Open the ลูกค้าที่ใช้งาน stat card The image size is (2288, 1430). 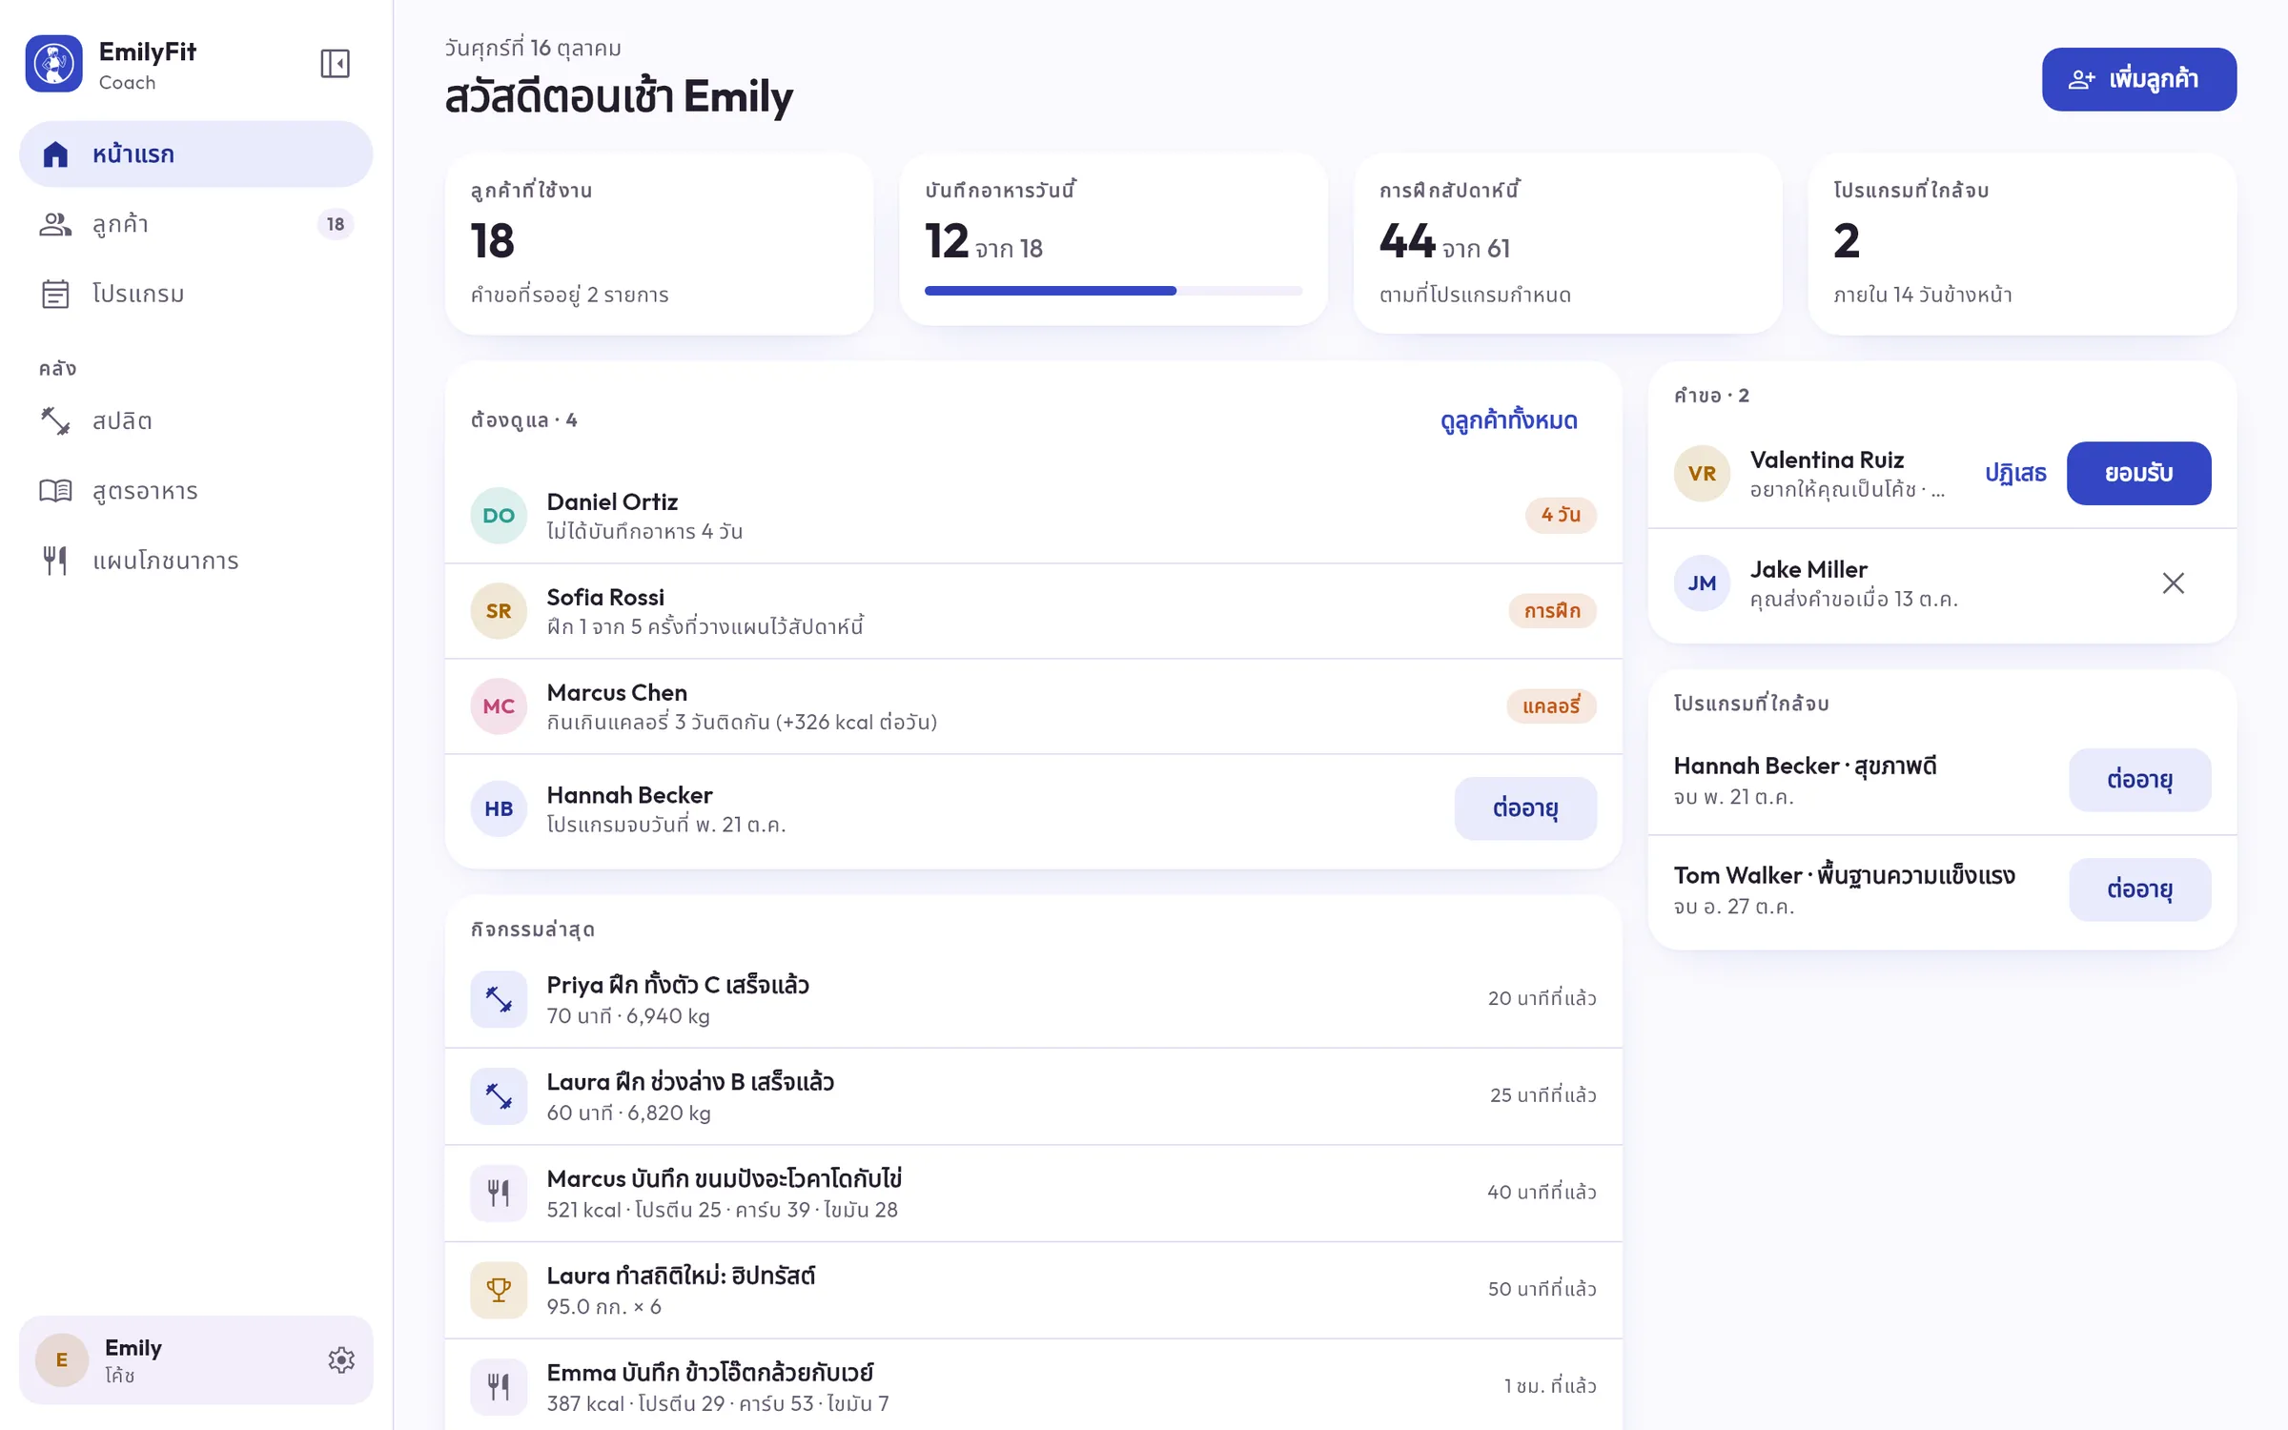pos(659,244)
